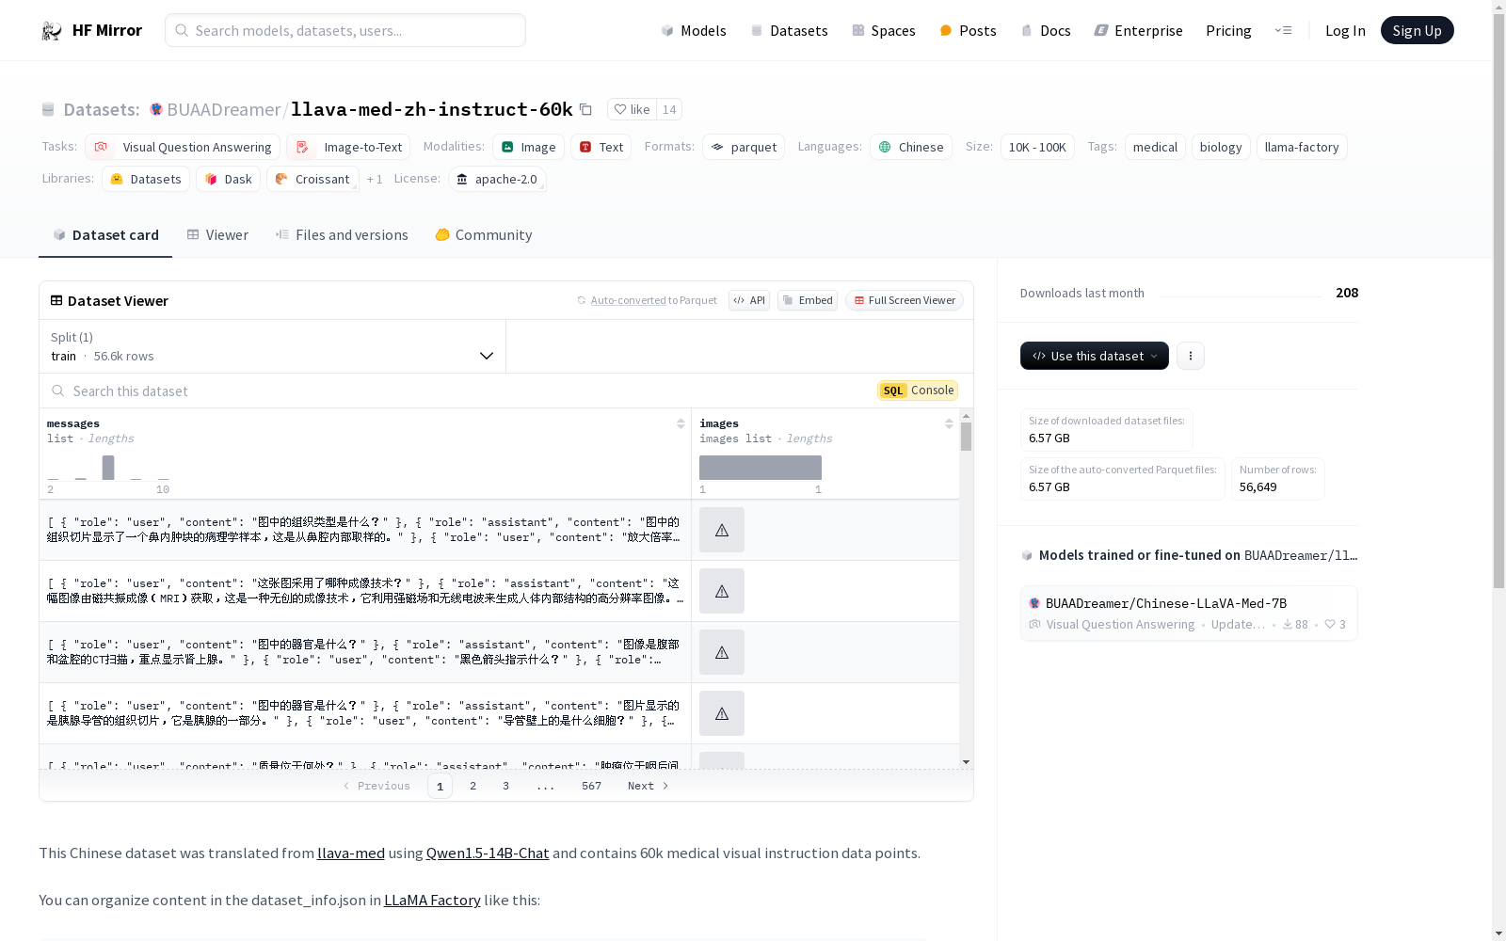Click the llama-factory tag
1506x941 pixels.
(1302, 147)
